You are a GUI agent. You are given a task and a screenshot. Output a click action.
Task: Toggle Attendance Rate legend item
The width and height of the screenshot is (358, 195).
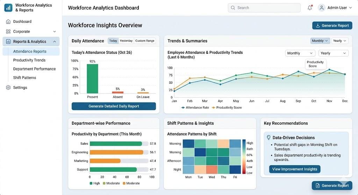pyautogui.click(x=195, y=107)
